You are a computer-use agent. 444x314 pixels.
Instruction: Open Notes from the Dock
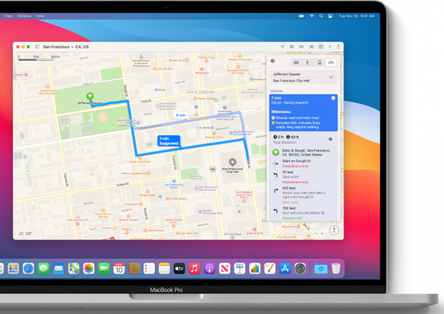[x=164, y=268]
